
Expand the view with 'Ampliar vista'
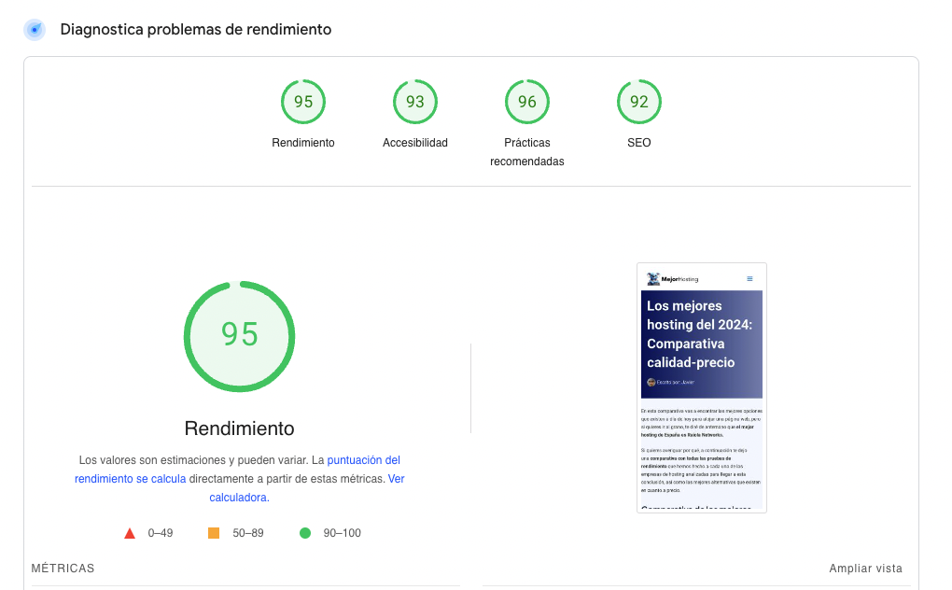[x=865, y=568]
